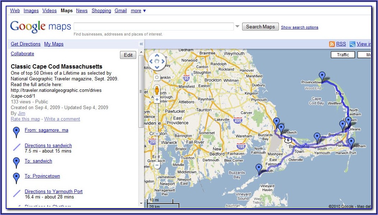Collapse the left panel with double chevron
This screenshot has height=215, width=378.
(141, 44)
